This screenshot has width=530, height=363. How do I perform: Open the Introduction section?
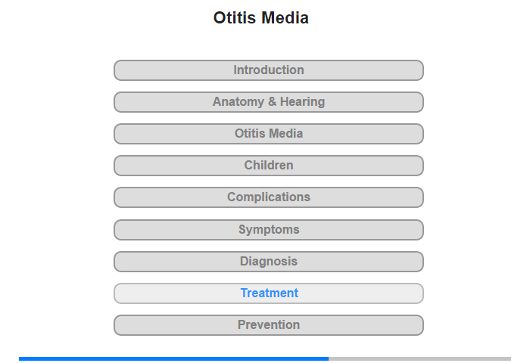[x=268, y=70]
